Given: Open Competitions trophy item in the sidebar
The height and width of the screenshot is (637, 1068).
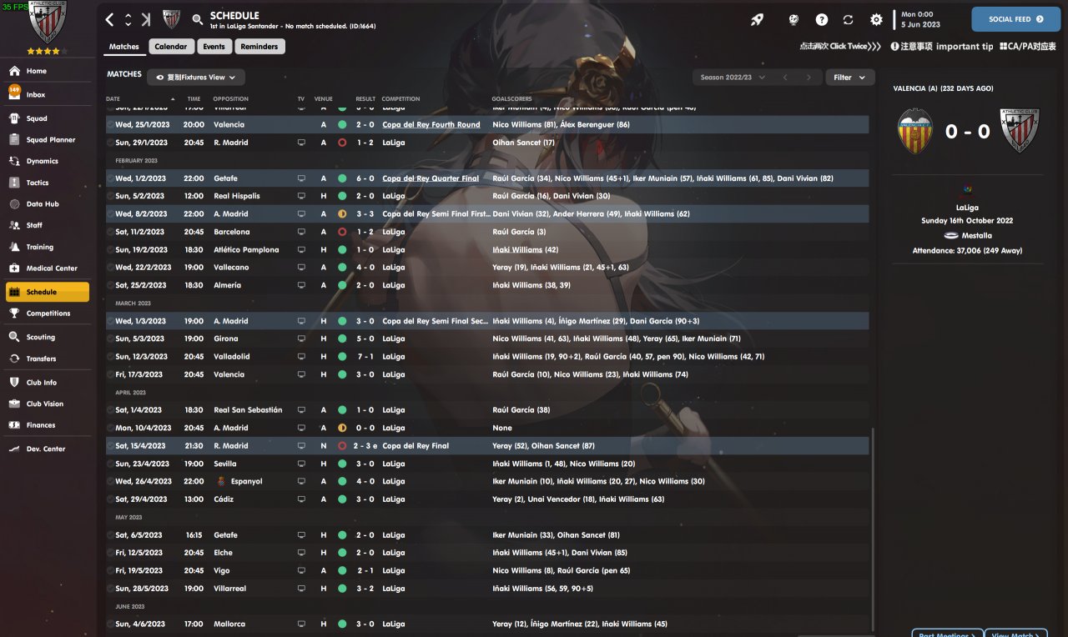Looking at the screenshot, I should click(48, 313).
